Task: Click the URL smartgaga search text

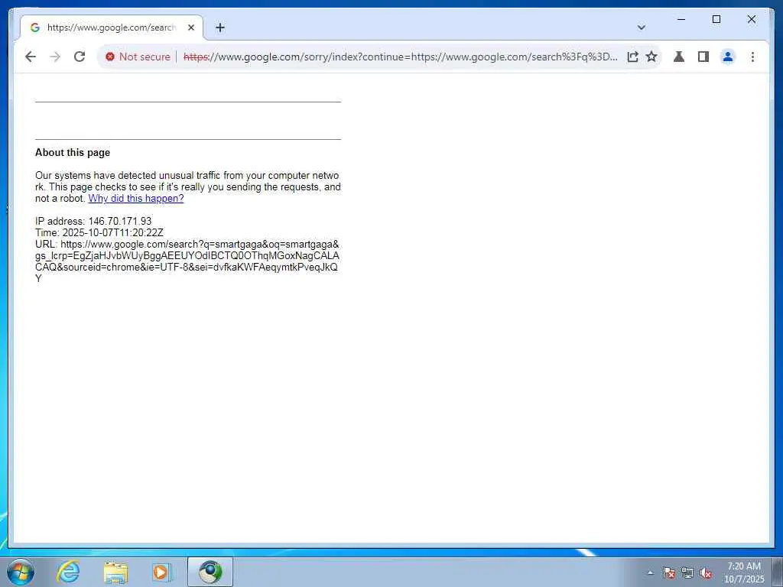Action: (x=187, y=261)
